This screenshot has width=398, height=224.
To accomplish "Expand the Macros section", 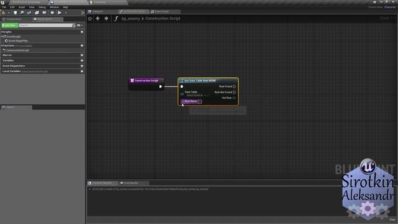I will pyautogui.click(x=7, y=55).
